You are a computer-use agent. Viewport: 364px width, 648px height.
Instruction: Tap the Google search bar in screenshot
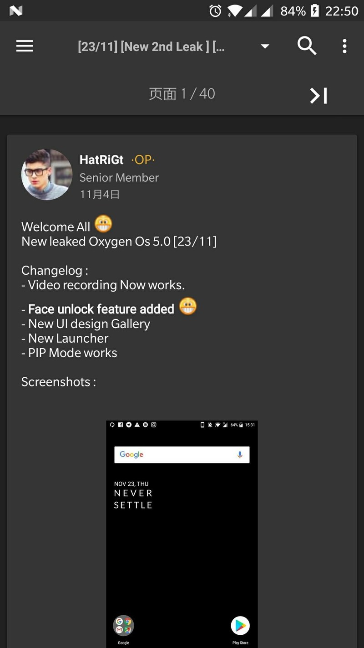(182, 454)
